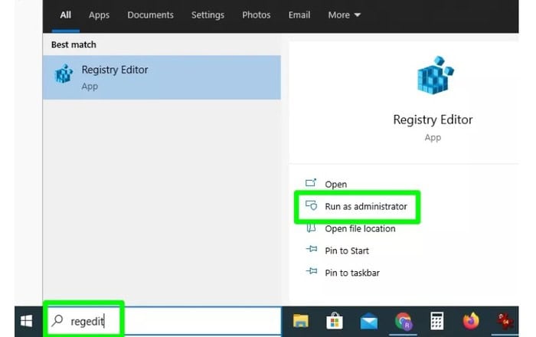Open Firefox from the taskbar
Image resolution: width=536 pixels, height=337 pixels.
click(471, 321)
